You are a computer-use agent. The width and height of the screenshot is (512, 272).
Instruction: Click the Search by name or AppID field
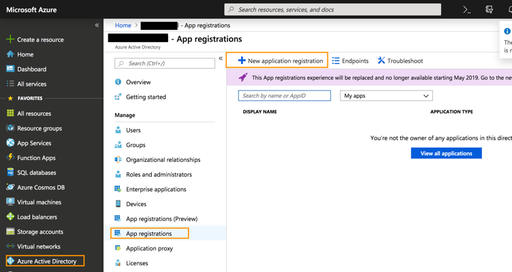[285, 96]
